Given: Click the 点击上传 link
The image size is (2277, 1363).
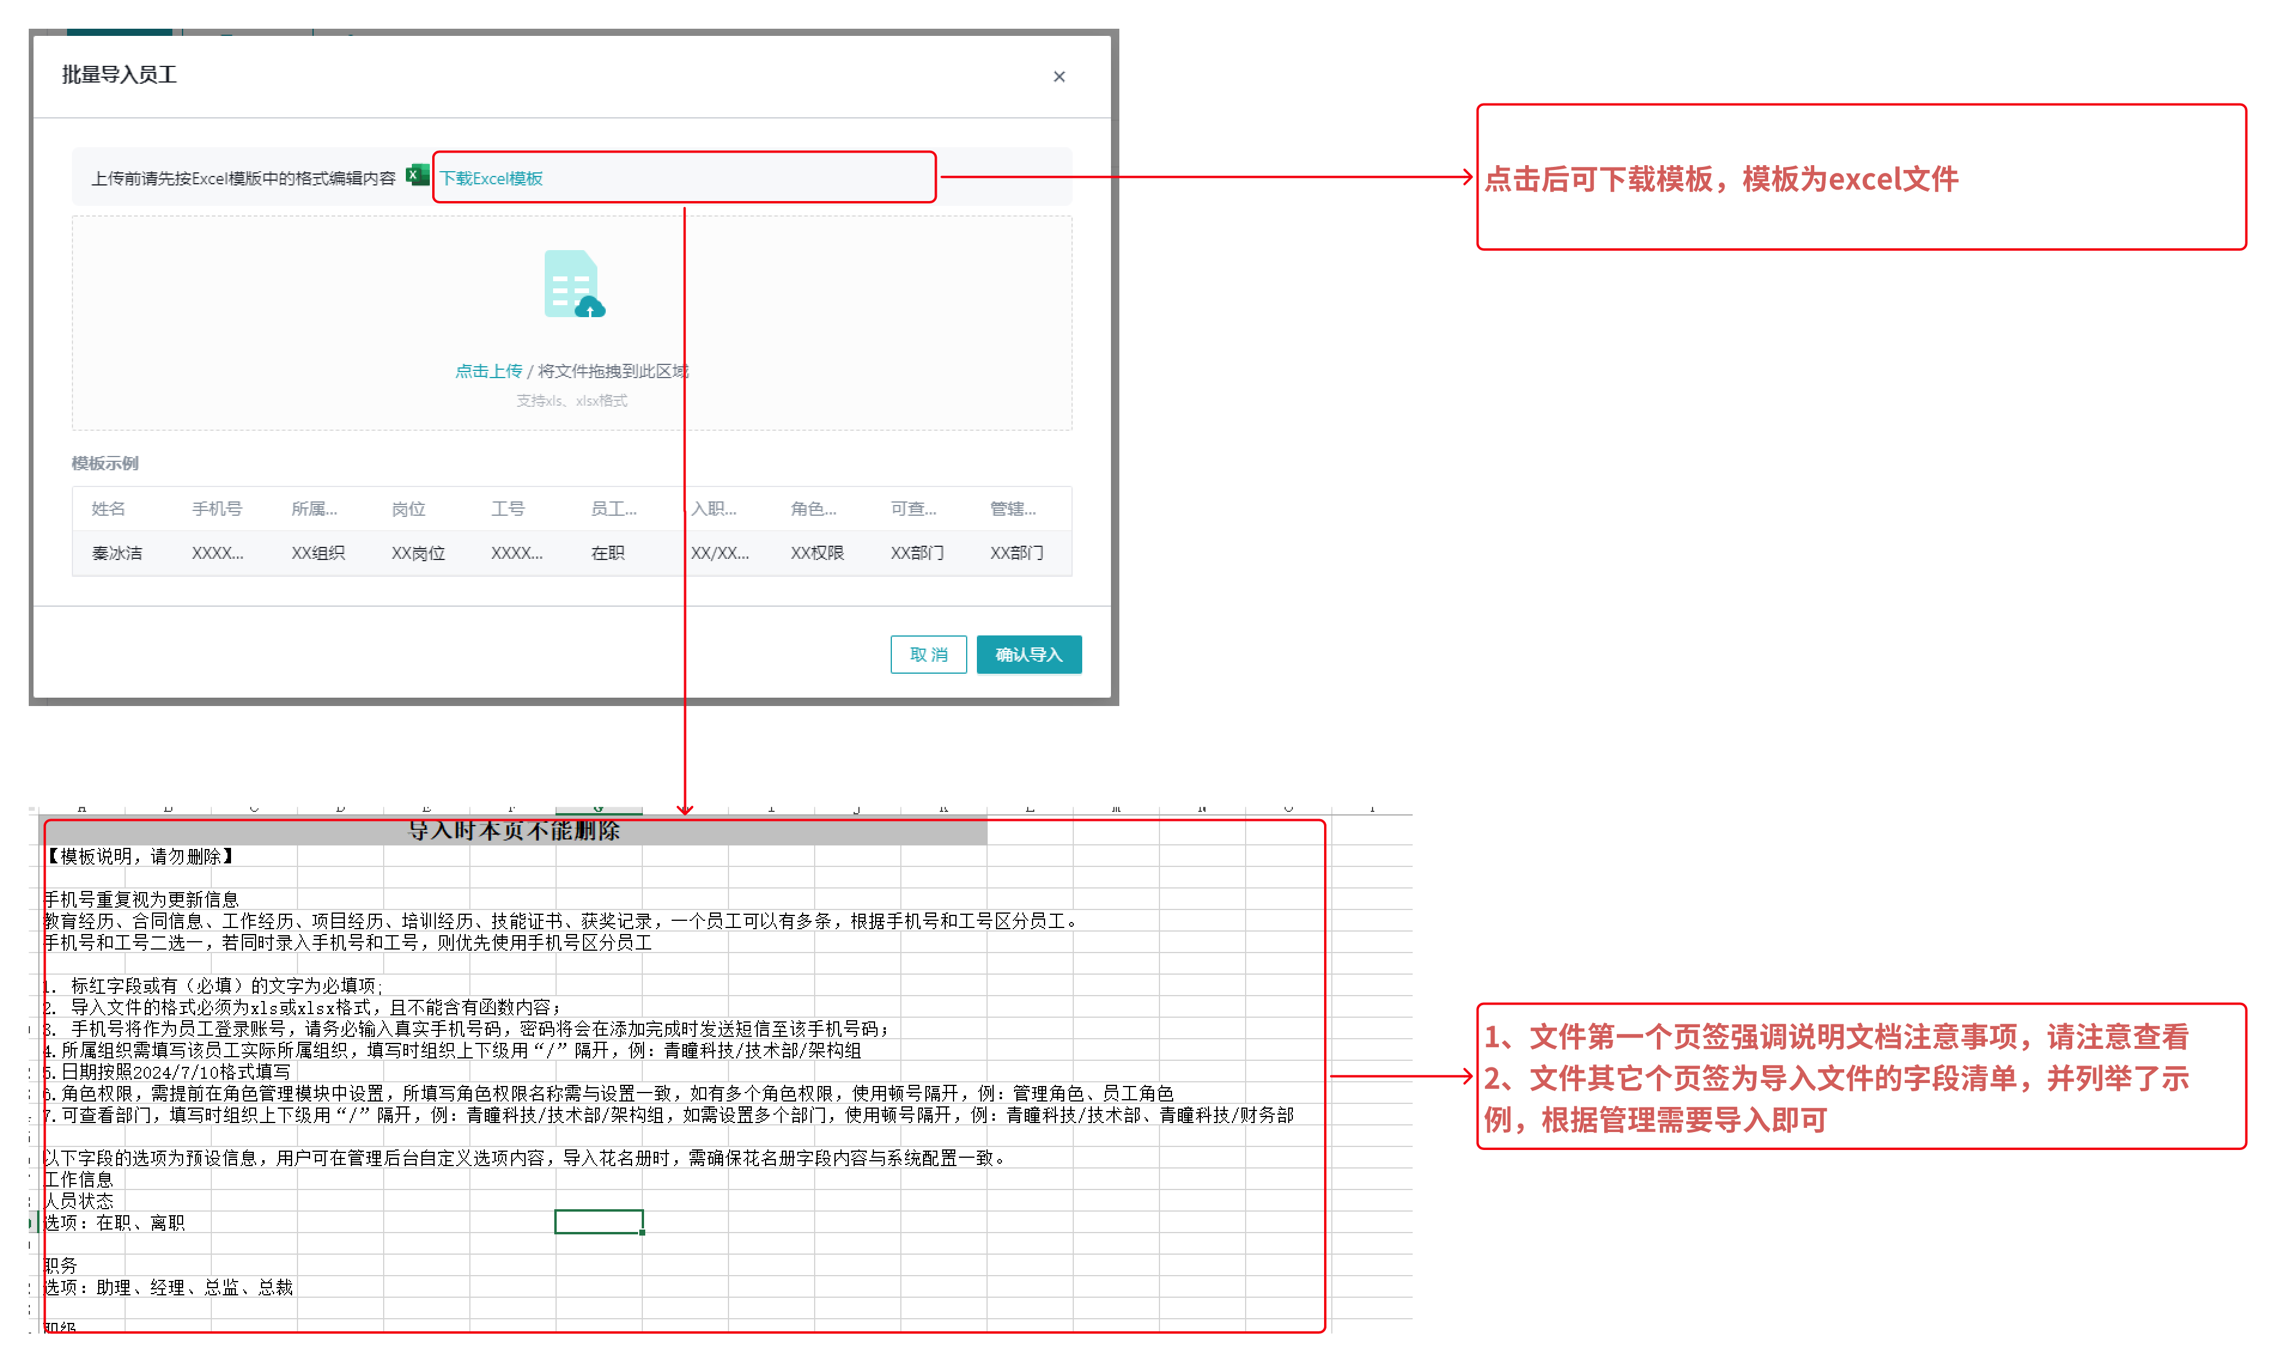Looking at the screenshot, I should 488,371.
